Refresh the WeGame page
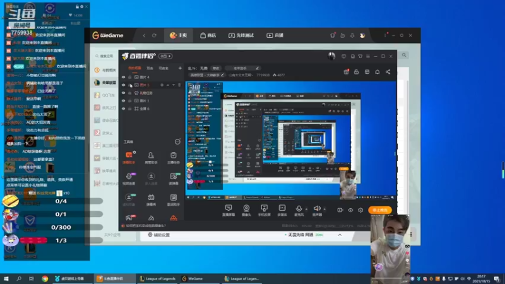The width and height of the screenshot is (505, 284). (x=154, y=35)
